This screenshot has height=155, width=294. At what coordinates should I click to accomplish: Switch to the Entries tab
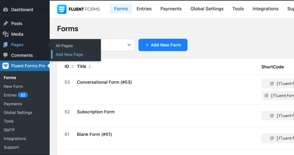tap(144, 9)
